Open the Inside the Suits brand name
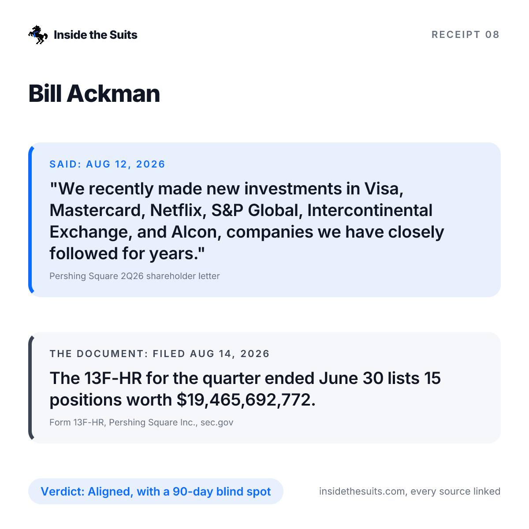 point(95,35)
